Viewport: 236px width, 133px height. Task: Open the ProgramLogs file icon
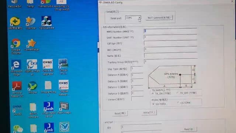point(48,89)
